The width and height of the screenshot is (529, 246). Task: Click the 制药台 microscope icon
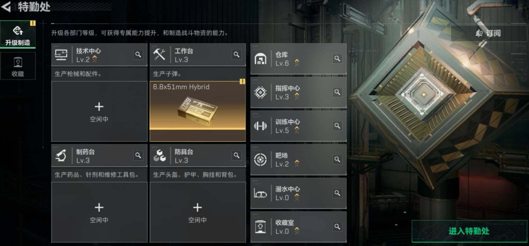pos(61,156)
